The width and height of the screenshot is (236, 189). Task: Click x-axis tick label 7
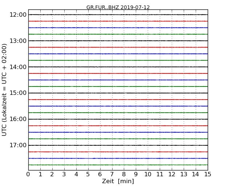point(112,174)
